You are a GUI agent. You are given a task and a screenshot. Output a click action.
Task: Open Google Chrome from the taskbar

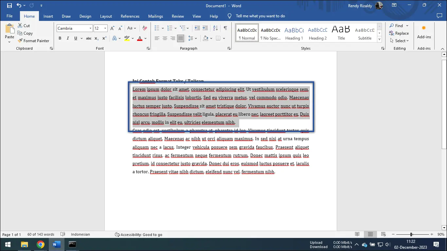(41, 244)
